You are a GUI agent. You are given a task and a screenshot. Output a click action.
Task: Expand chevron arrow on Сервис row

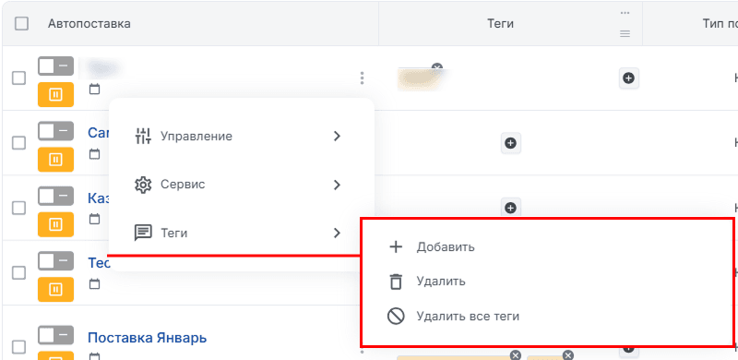click(x=337, y=185)
